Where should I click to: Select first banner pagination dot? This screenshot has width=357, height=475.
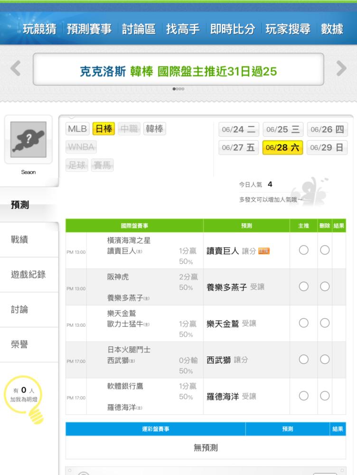(x=174, y=89)
